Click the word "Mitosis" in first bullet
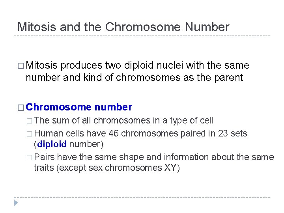 (42, 65)
